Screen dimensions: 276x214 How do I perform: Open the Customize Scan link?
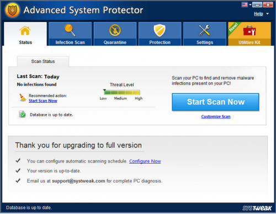216,117
